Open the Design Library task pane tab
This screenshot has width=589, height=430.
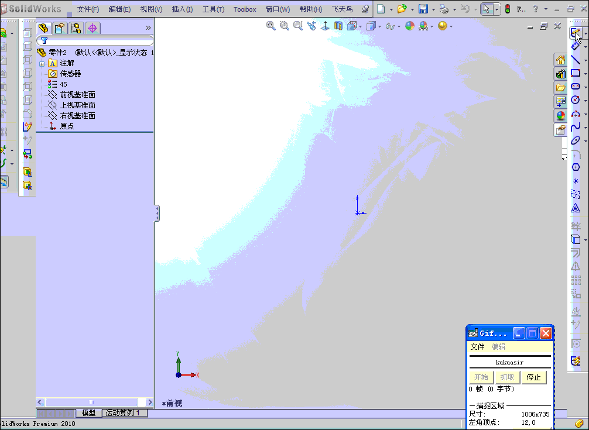point(560,74)
